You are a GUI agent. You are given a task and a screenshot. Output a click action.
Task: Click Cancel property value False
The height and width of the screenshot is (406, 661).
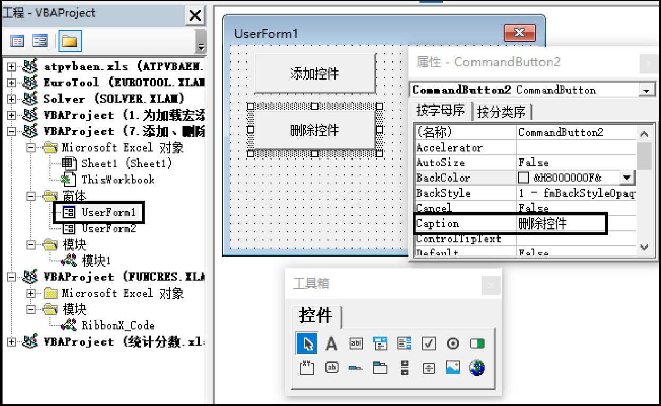coord(576,208)
